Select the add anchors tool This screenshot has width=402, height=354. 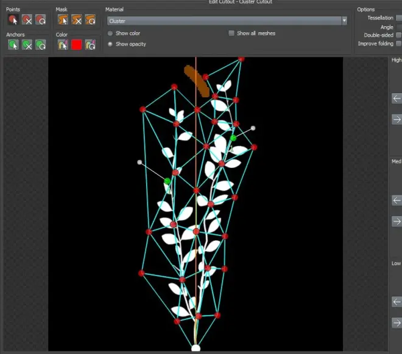(13, 45)
